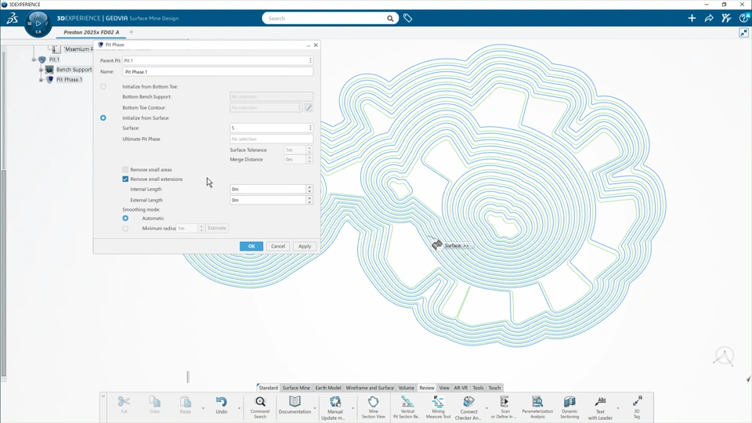The width and height of the screenshot is (752, 423).
Task: Click Apply in Pit Phase dialog
Action: pos(305,246)
